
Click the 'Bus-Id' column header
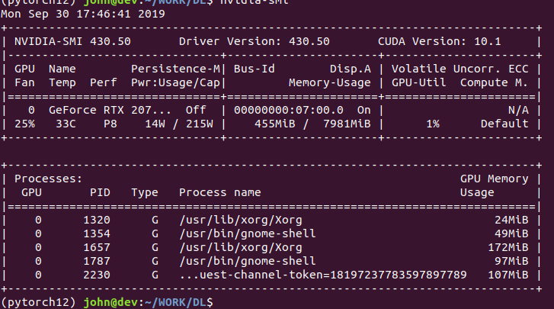tap(254, 69)
